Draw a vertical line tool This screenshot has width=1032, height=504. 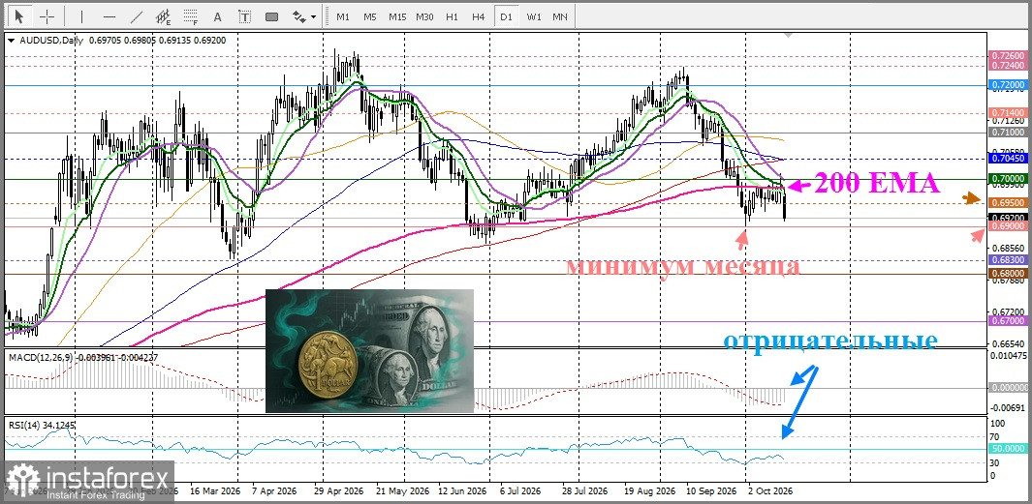81,15
